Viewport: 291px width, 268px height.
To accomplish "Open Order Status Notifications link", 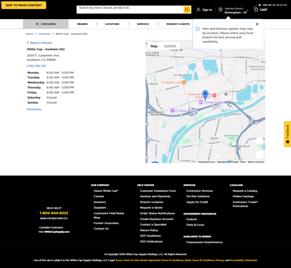I will pos(157,213).
